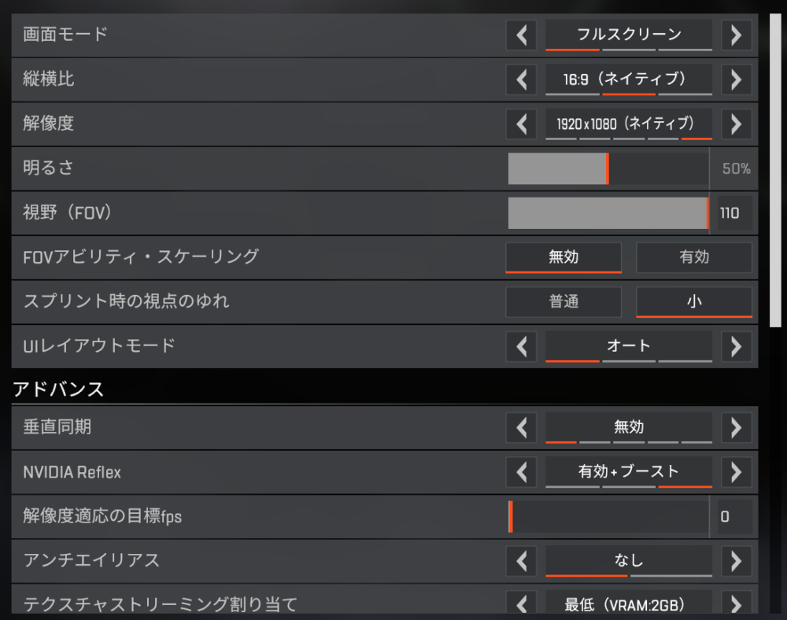Select 小 for sprint view shake

point(694,301)
